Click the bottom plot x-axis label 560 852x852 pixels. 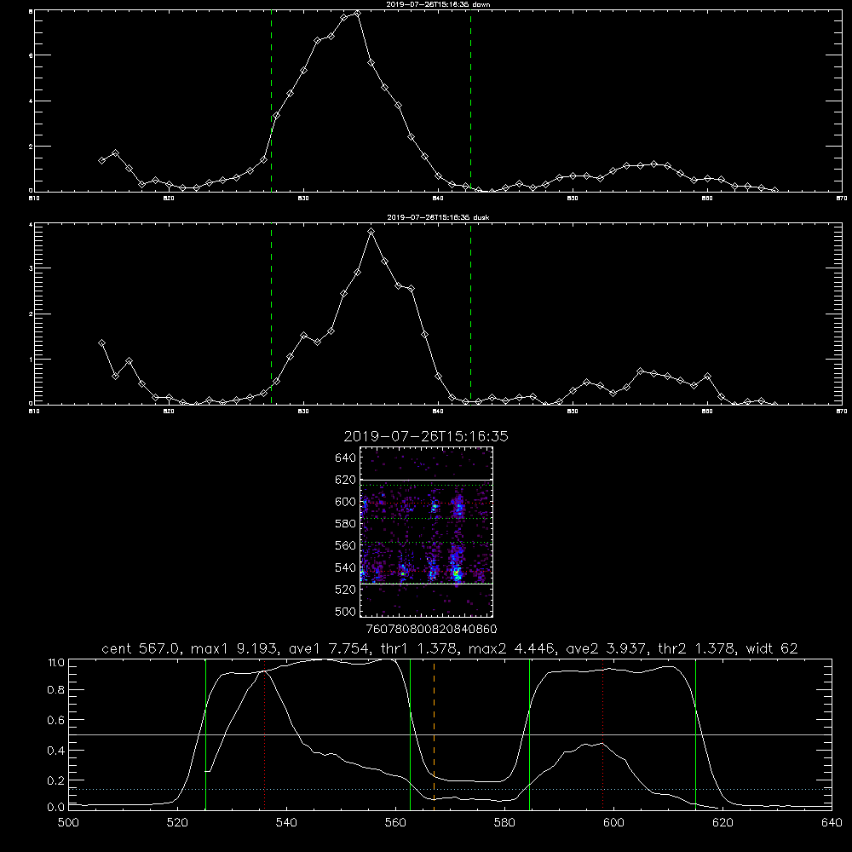(x=395, y=823)
